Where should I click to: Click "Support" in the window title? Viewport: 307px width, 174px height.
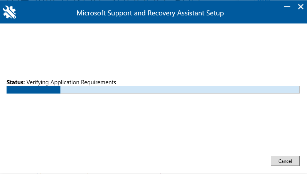[x=121, y=13]
